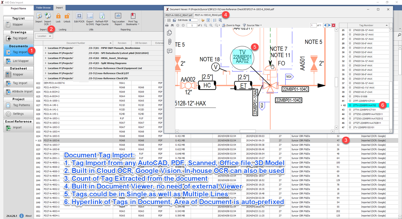This screenshot has width=402, height=219.
Task: Open Documents List Mapper
Action: pos(18,61)
